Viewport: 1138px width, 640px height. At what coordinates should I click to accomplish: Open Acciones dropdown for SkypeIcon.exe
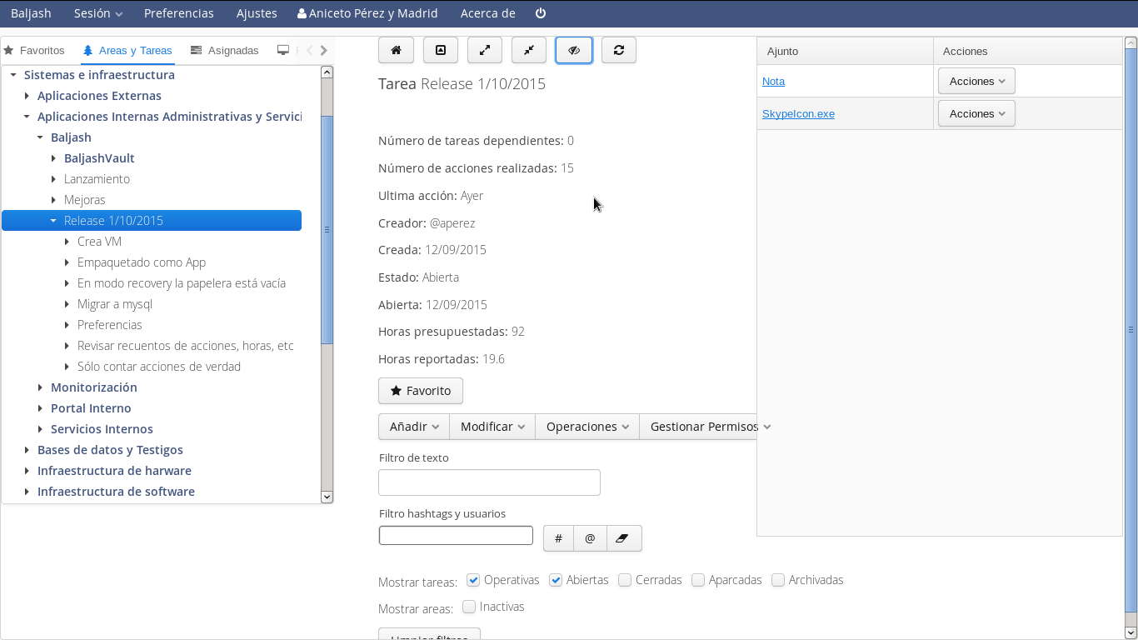tap(976, 113)
